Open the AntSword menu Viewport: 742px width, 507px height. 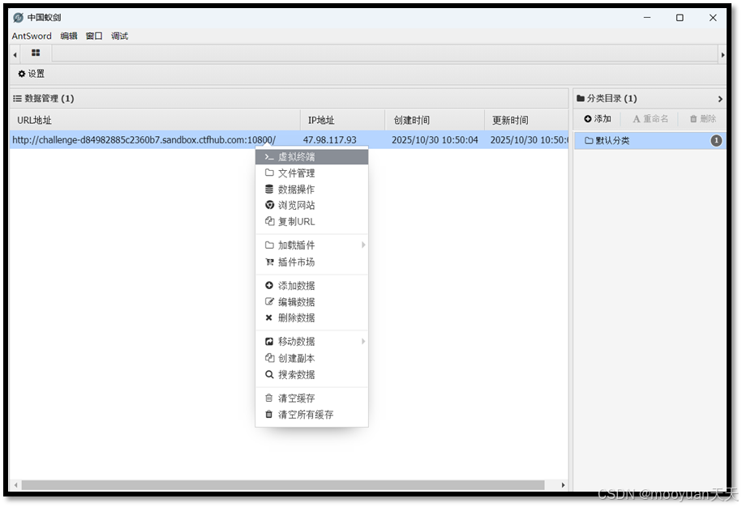pyautogui.click(x=32, y=36)
